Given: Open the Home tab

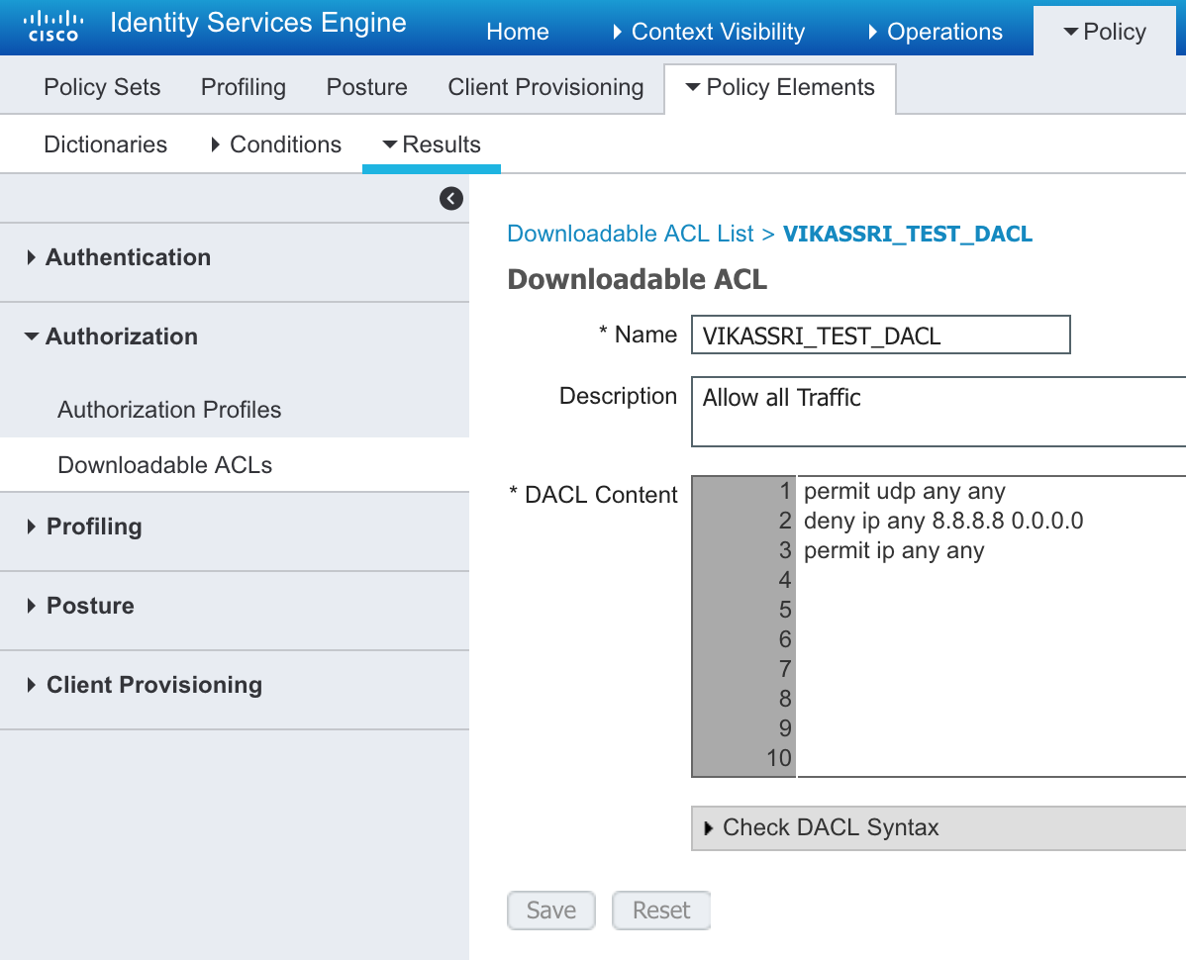Looking at the screenshot, I should (517, 32).
